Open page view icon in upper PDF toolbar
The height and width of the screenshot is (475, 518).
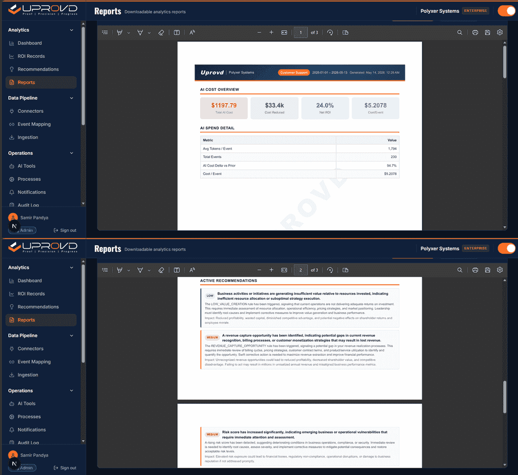[x=345, y=32]
